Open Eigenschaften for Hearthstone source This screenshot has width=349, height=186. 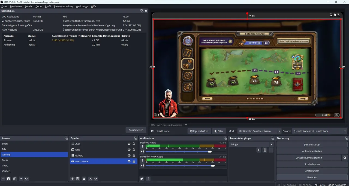[199, 131]
